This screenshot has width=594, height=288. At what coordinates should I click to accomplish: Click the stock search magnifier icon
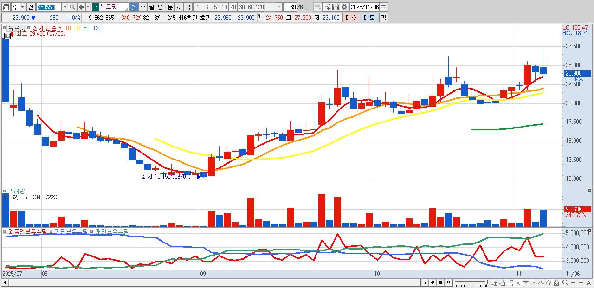(x=72, y=7)
